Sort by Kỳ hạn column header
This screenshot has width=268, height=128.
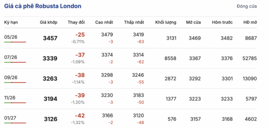click(11, 22)
